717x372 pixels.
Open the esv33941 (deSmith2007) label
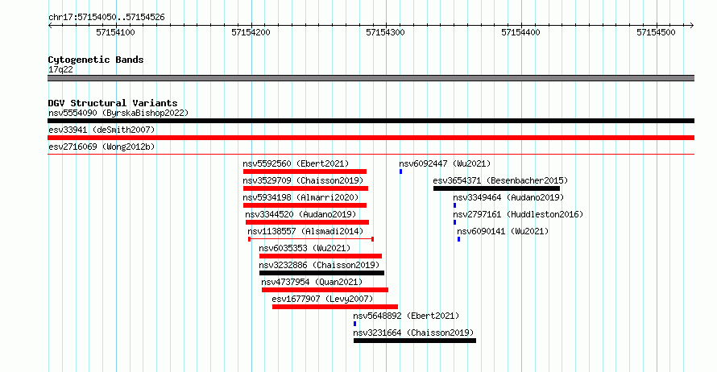[x=102, y=130]
